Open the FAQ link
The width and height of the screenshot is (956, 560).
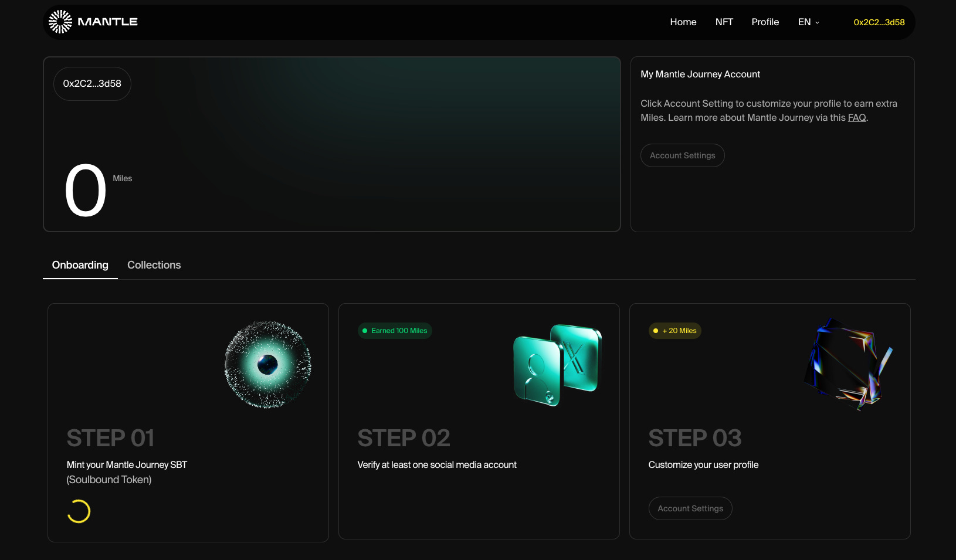857,117
